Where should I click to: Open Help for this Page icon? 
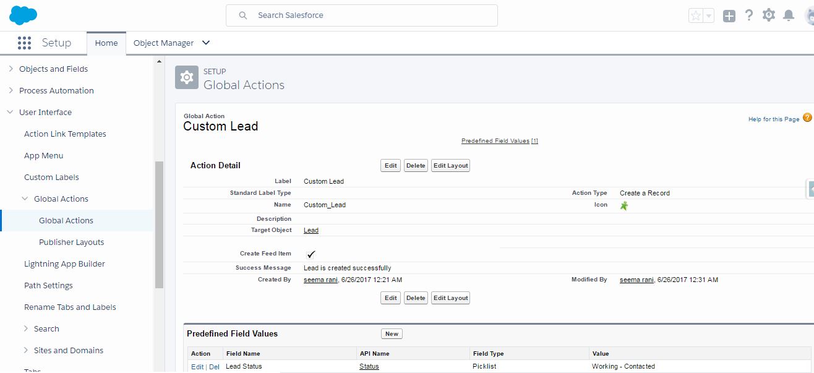[x=806, y=117]
